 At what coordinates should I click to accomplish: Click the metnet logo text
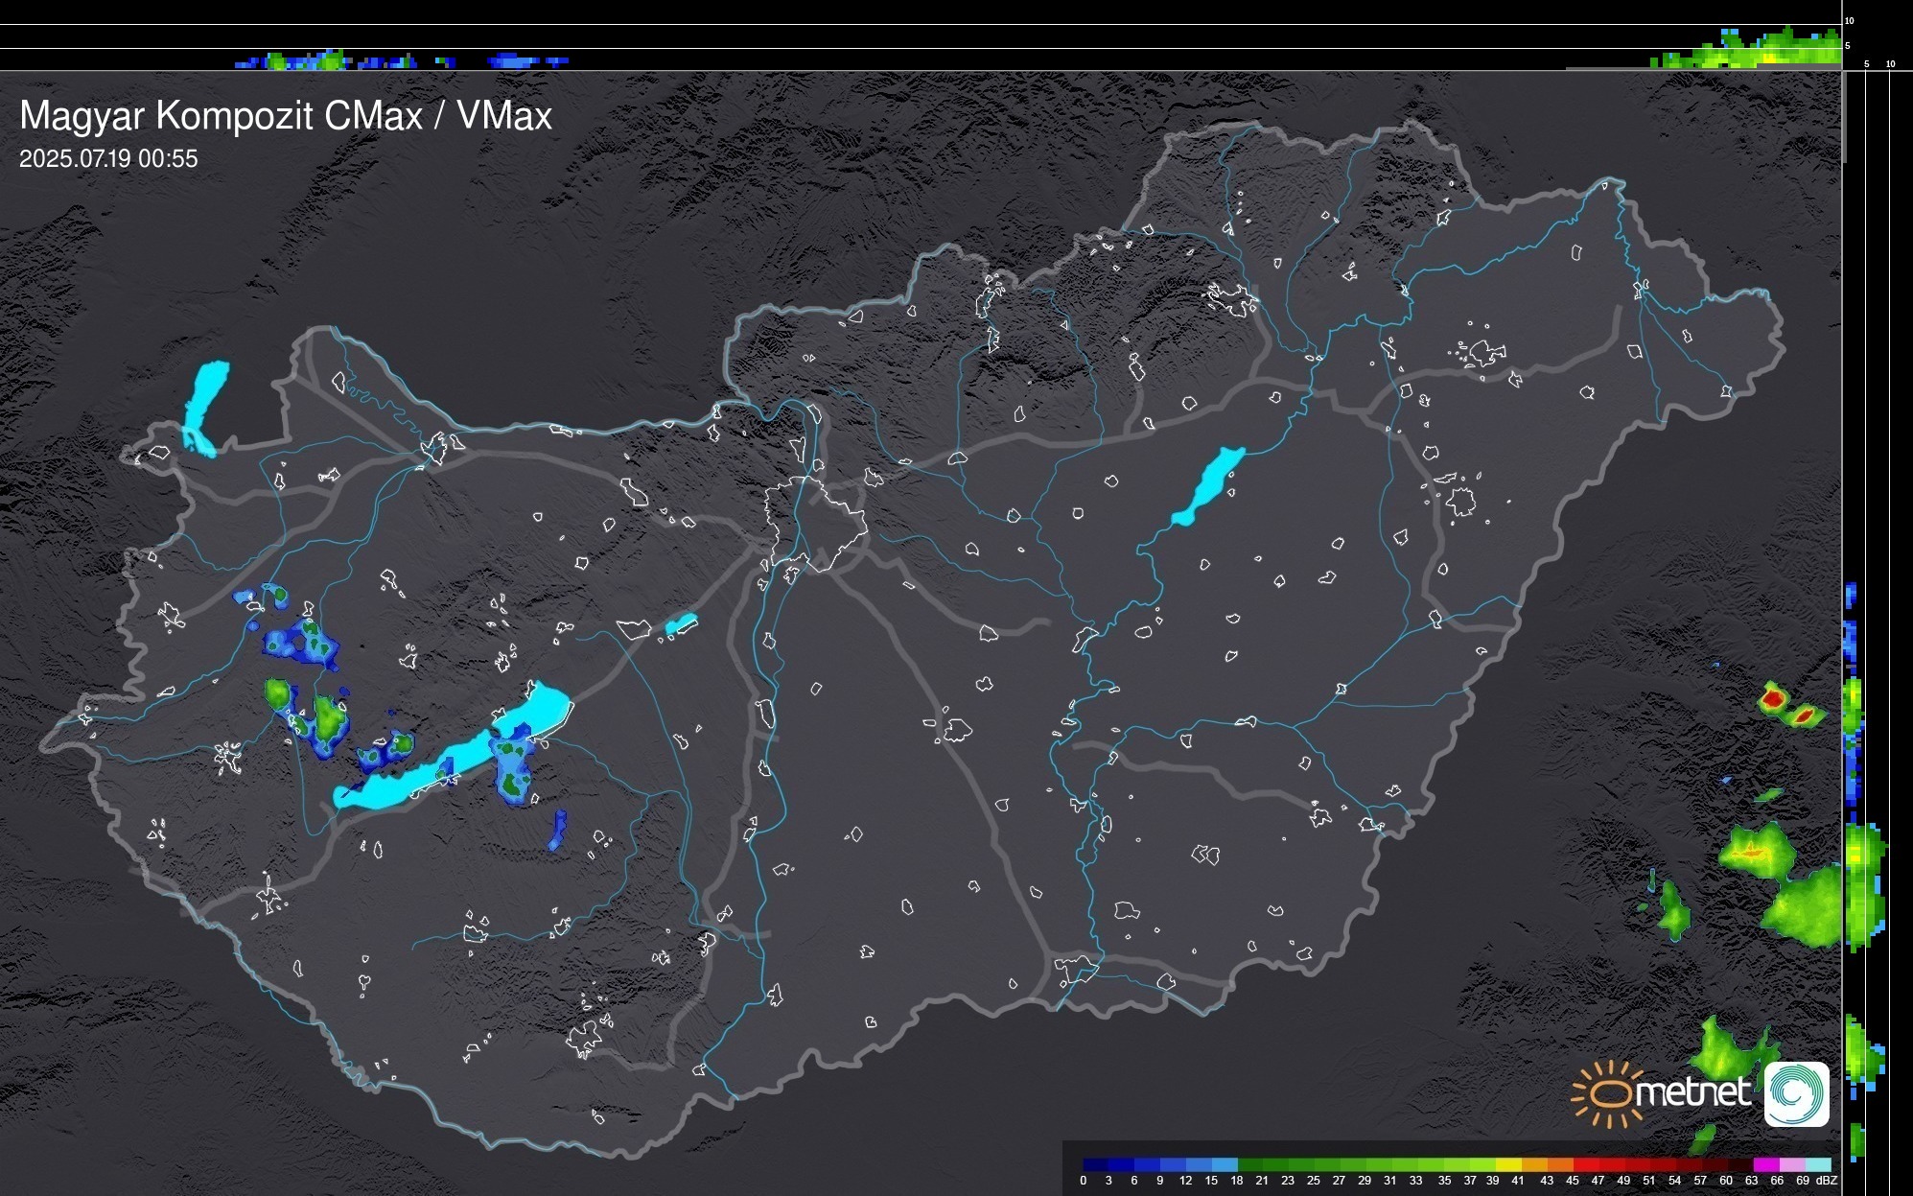tap(1691, 1092)
